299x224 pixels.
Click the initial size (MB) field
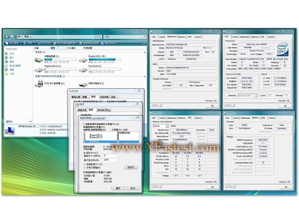click(x=110, y=156)
